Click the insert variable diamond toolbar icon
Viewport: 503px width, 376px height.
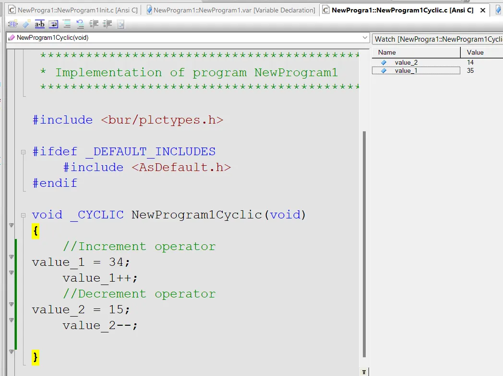pyautogui.click(x=26, y=24)
